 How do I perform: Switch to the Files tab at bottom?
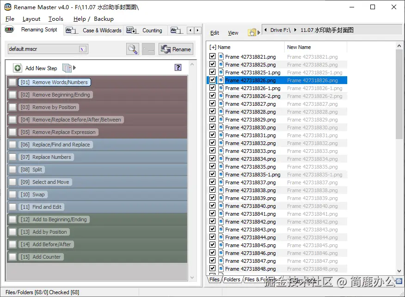(214, 279)
